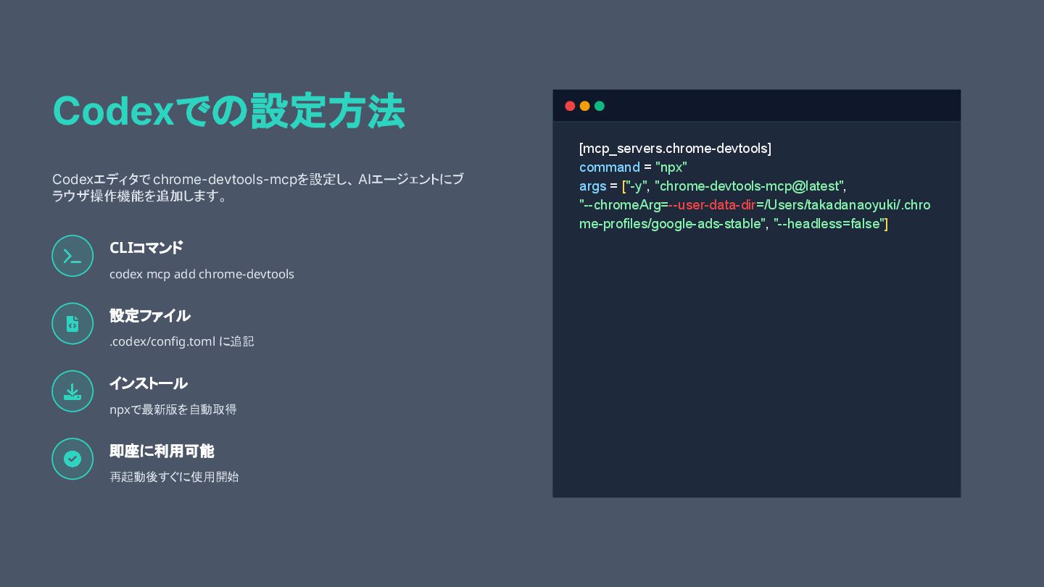Image resolution: width=1044 pixels, height=587 pixels.
Task: Click the "chrome-devtools-mcp@latest" argument
Action: click(749, 186)
